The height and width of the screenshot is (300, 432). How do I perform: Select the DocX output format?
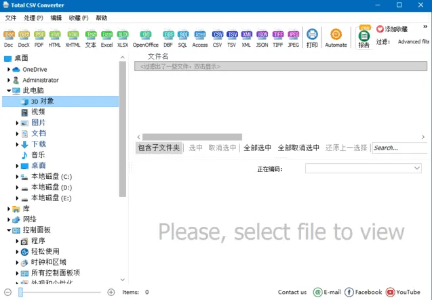[24, 38]
